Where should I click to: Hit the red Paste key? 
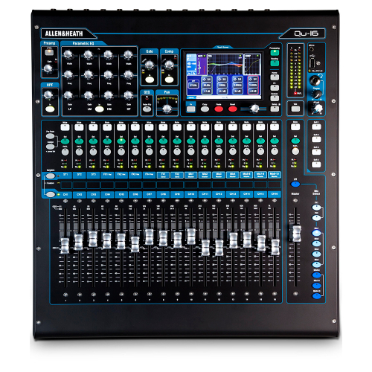[x=219, y=109]
